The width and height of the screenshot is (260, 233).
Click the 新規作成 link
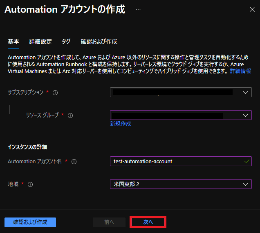point(121,124)
